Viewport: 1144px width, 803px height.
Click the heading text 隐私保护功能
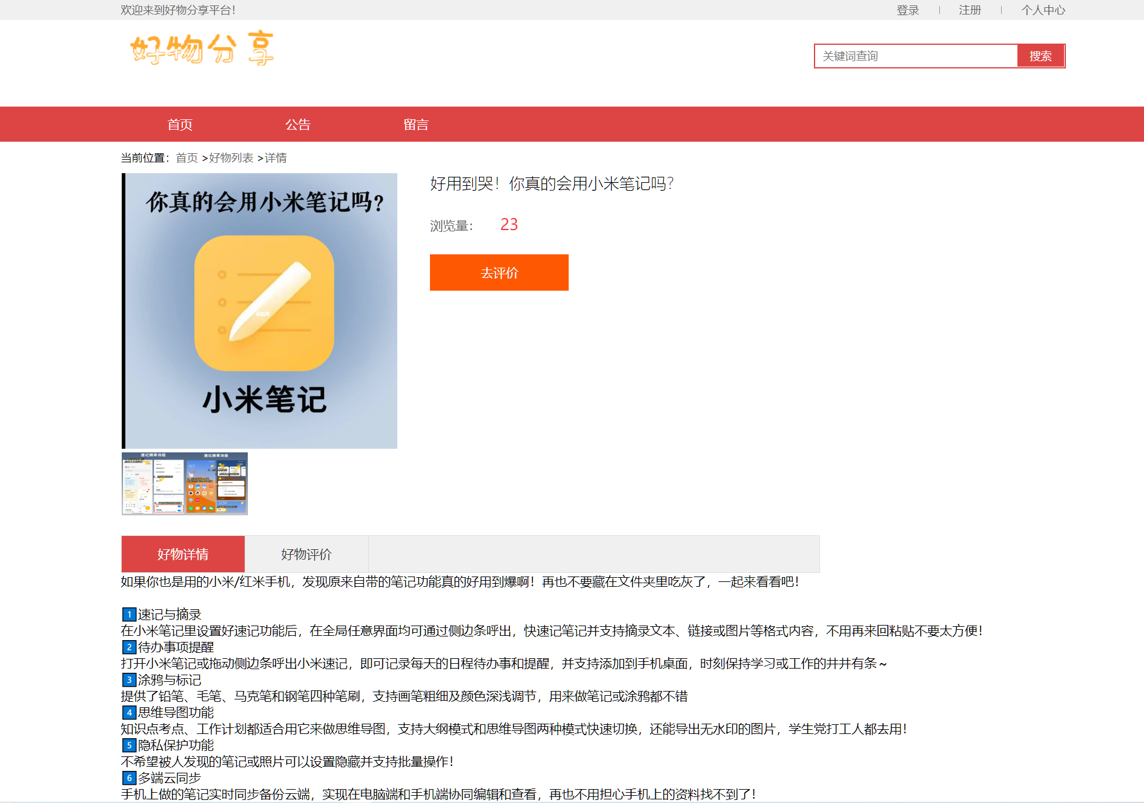176,745
